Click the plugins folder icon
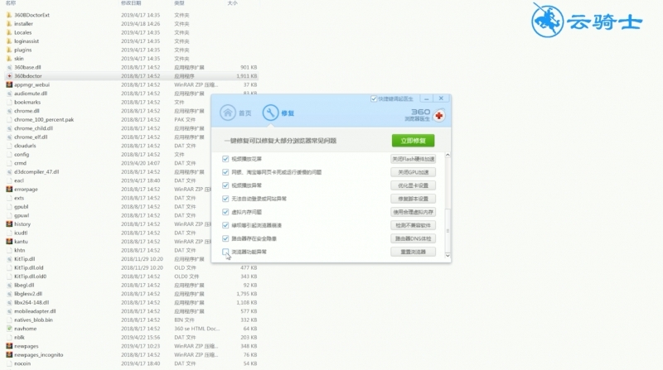This screenshot has height=370, width=663. [9, 50]
